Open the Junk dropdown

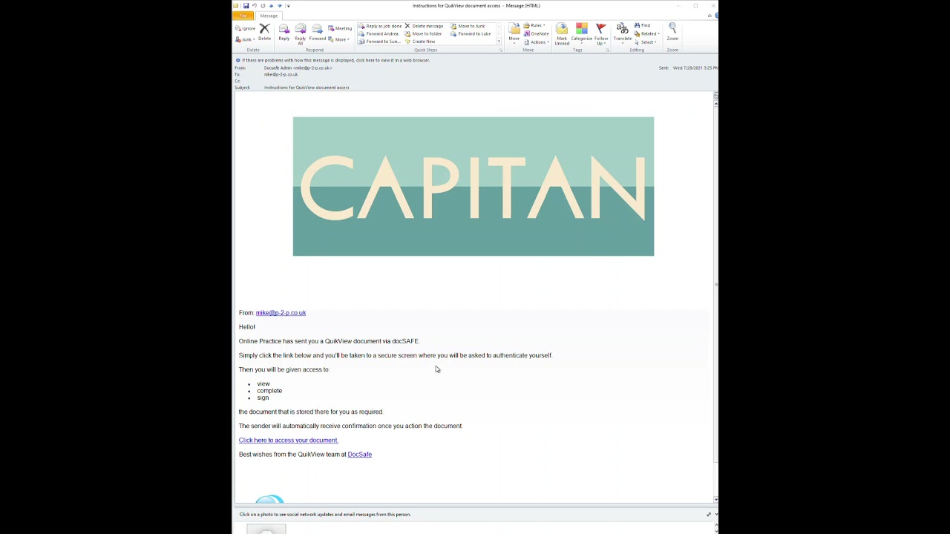click(246, 39)
